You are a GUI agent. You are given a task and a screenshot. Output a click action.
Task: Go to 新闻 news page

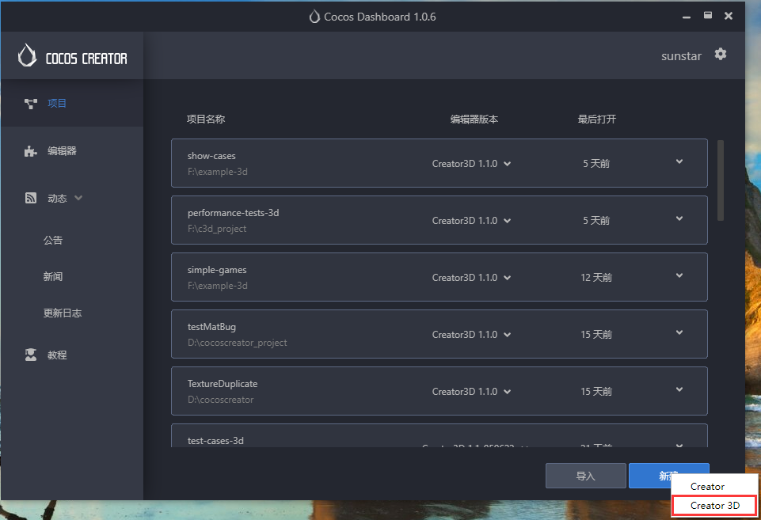pos(53,276)
